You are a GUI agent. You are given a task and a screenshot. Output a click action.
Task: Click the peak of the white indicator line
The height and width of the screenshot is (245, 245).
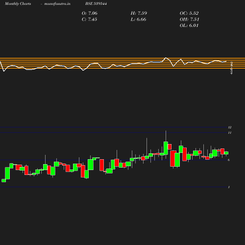coord(166,58)
